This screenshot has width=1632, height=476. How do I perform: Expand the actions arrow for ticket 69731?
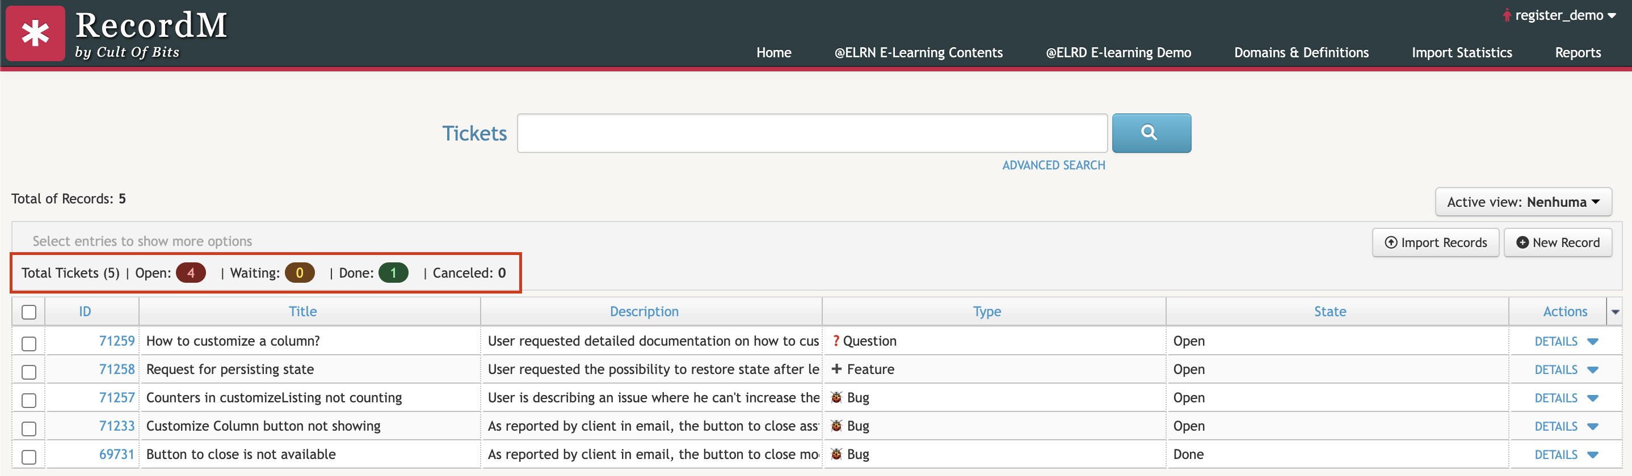1593,455
